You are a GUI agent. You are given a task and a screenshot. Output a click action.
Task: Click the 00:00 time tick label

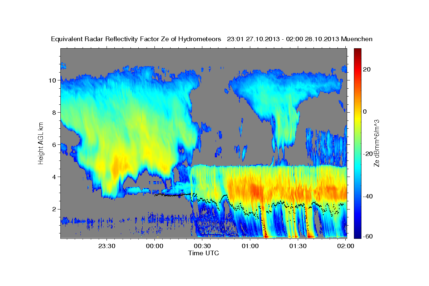(x=155, y=246)
